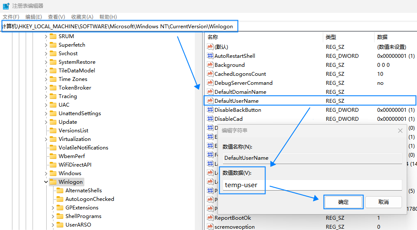The width and height of the screenshot is (417, 230).
Task: Click the 数值数据 input field with temp-user
Action: 312,185
